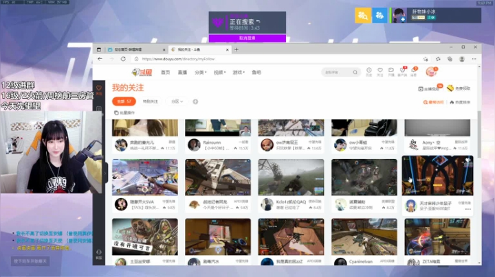The height and width of the screenshot is (277, 495).
Task: Select the 特别关注 filter tab
Action: pos(151,101)
